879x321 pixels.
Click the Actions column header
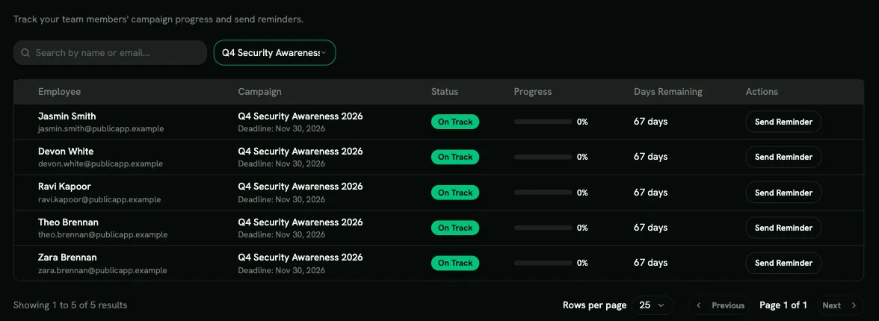point(762,91)
